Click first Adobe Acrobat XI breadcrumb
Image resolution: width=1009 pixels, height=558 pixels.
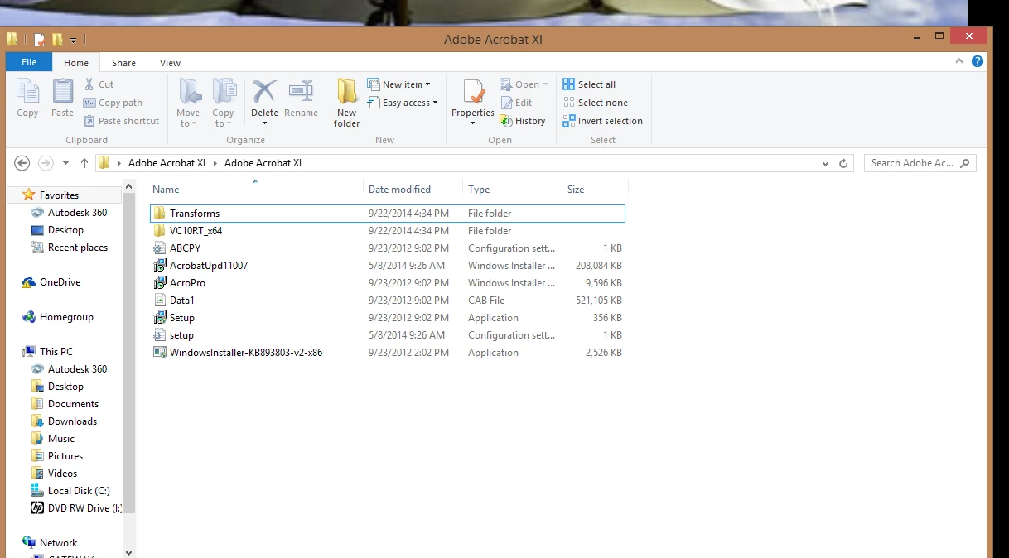167,163
